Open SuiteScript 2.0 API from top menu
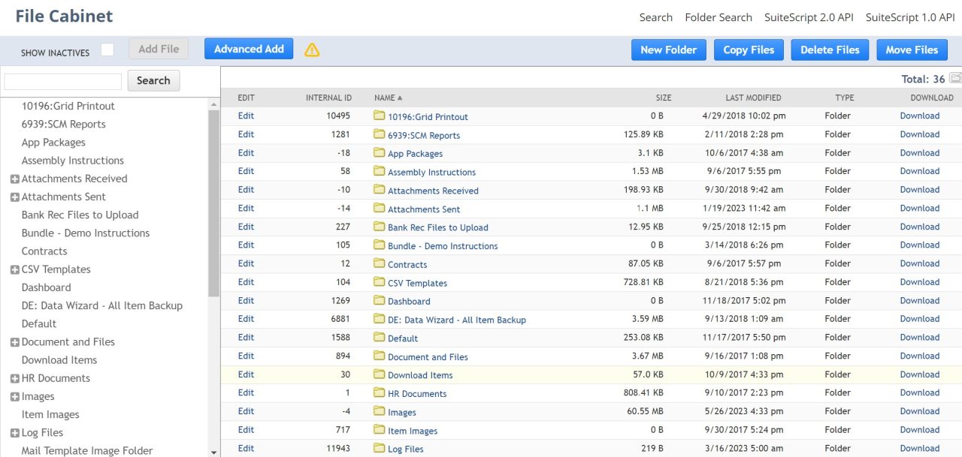 coord(808,17)
